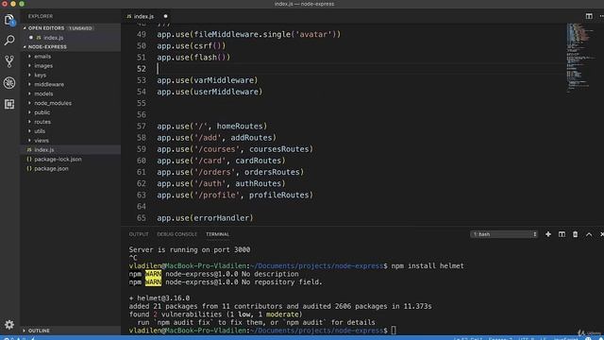This screenshot has width=604, height=340.
Task: Click 'app.use(flash())' code line
Action: pos(193,58)
